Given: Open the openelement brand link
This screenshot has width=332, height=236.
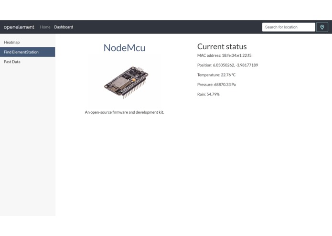Looking at the screenshot, I should [19, 27].
